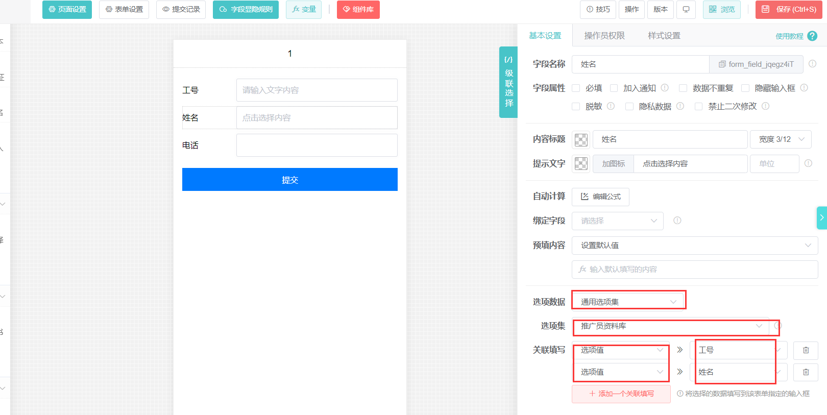Enable the 隐私数据 checkbox
This screenshot has width=827, height=415.
(x=629, y=106)
